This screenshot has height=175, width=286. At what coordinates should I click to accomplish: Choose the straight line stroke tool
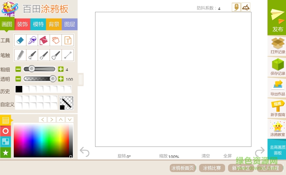(x=68, y=55)
